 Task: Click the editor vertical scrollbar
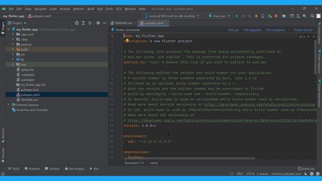tap(315, 57)
